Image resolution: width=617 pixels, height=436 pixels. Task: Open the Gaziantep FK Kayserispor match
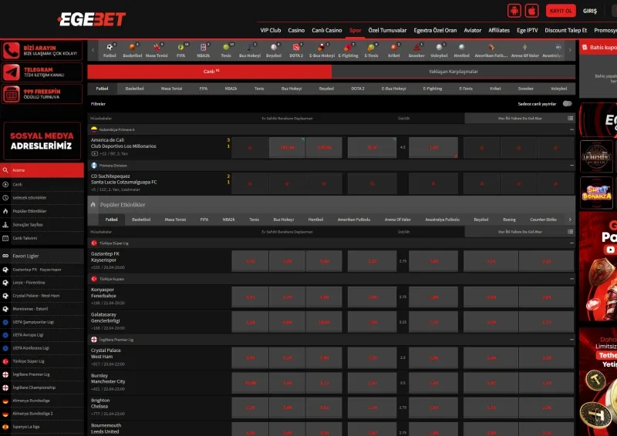coord(105,257)
